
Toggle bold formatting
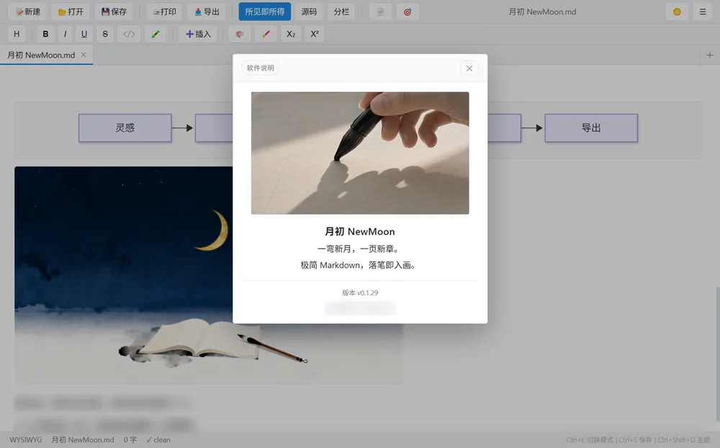tap(45, 34)
